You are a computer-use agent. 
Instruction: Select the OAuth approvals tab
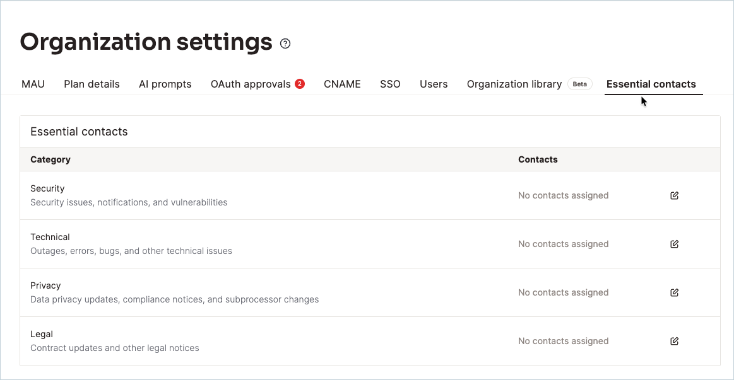coord(251,84)
